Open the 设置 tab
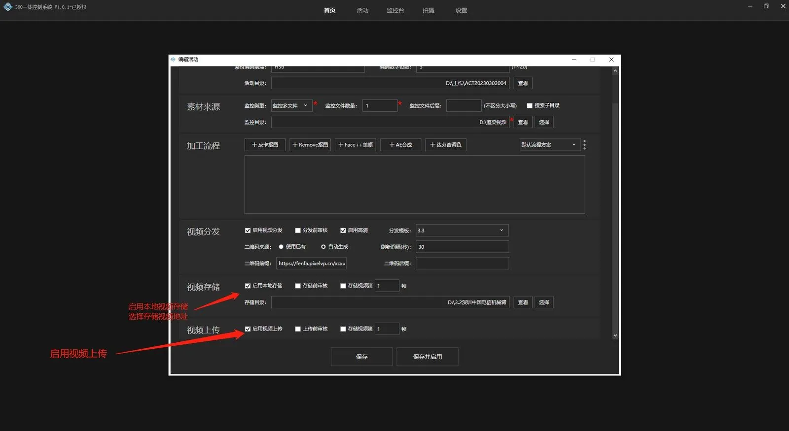Screen dimensions: 789x431 [x=461, y=10]
